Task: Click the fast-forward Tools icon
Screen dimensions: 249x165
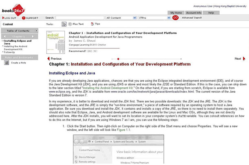Action: [64, 24]
